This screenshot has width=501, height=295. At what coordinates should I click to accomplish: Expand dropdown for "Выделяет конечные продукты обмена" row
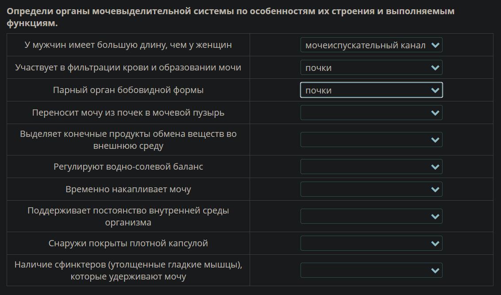pos(371,140)
